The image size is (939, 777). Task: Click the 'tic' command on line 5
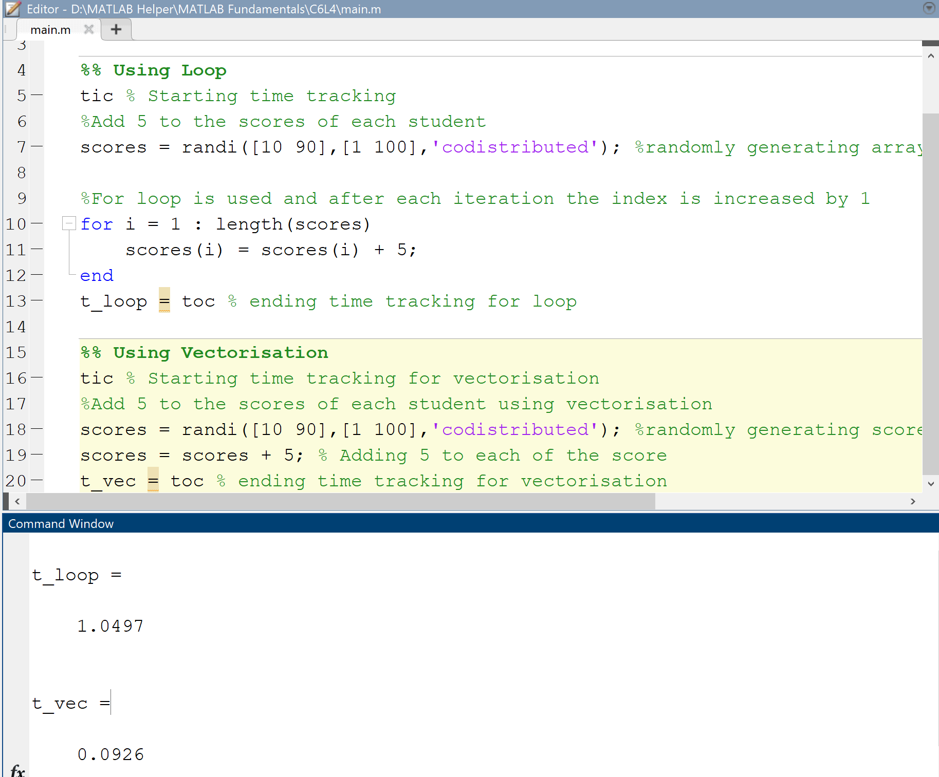[97, 96]
